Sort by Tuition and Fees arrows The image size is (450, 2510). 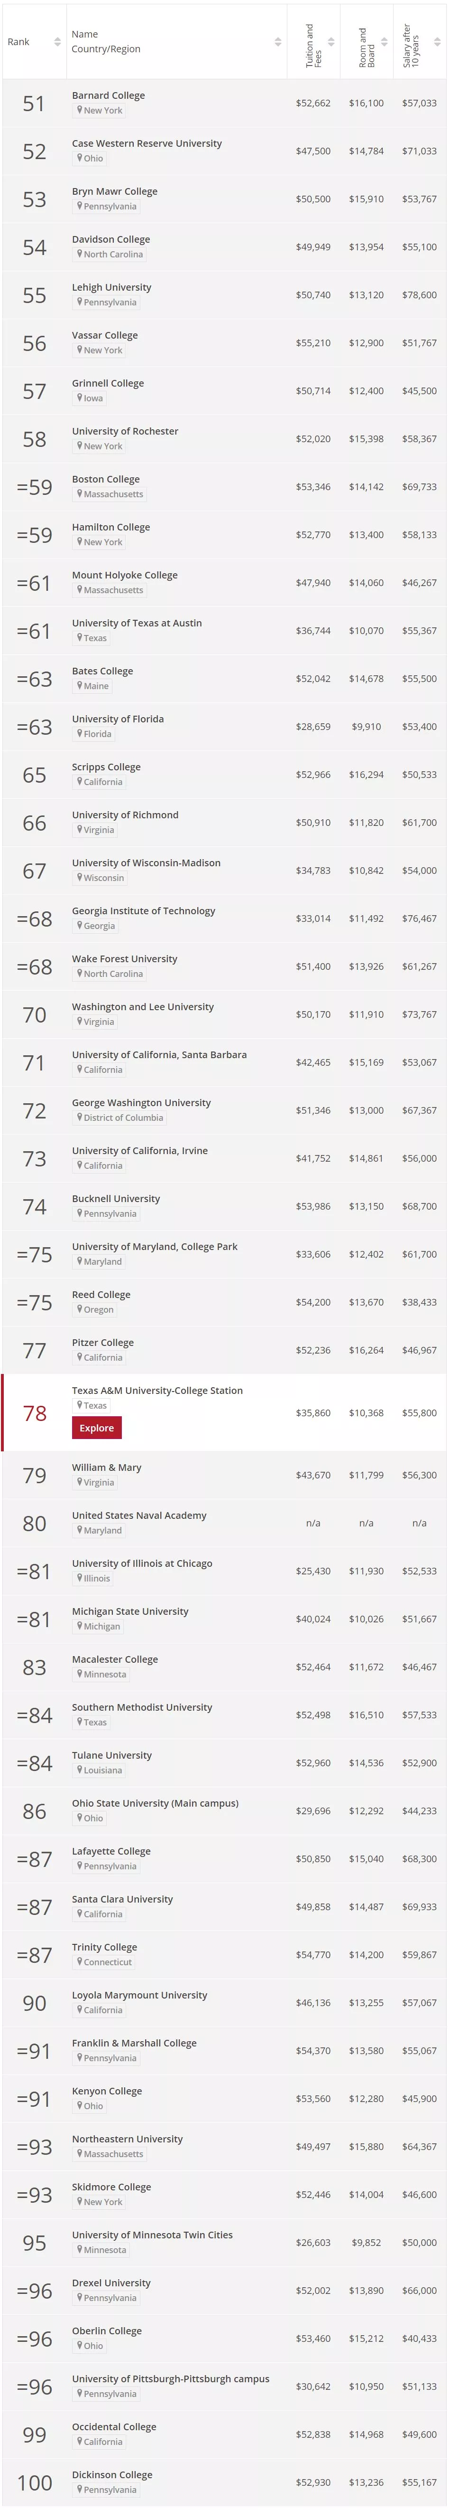331,42
